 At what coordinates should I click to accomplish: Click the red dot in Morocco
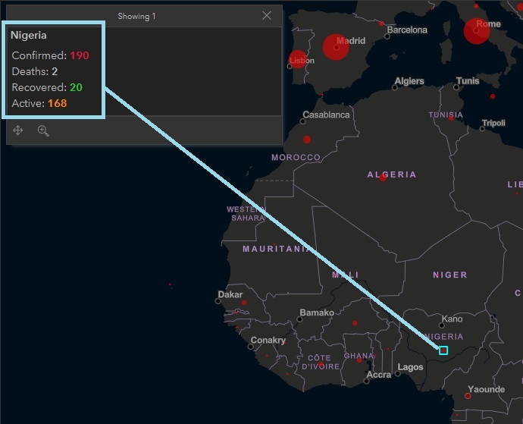pos(307,140)
